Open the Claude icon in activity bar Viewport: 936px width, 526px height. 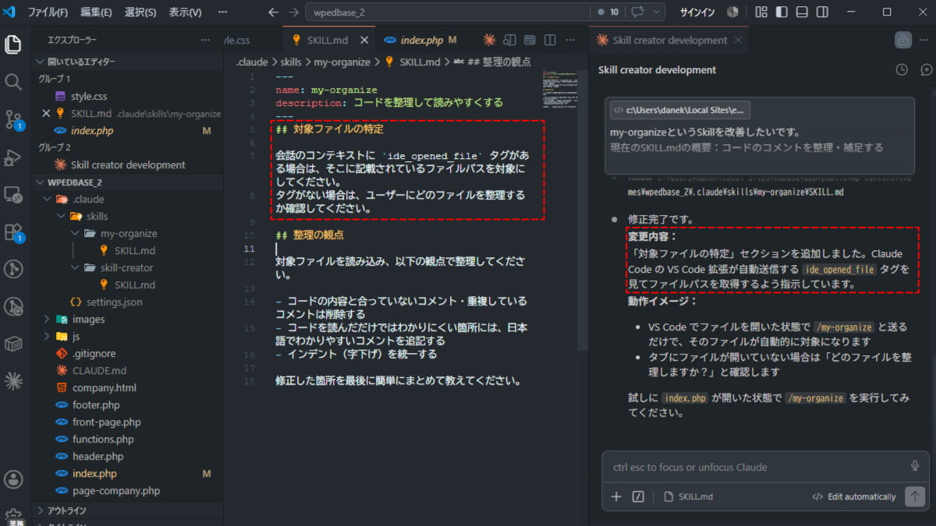13,381
